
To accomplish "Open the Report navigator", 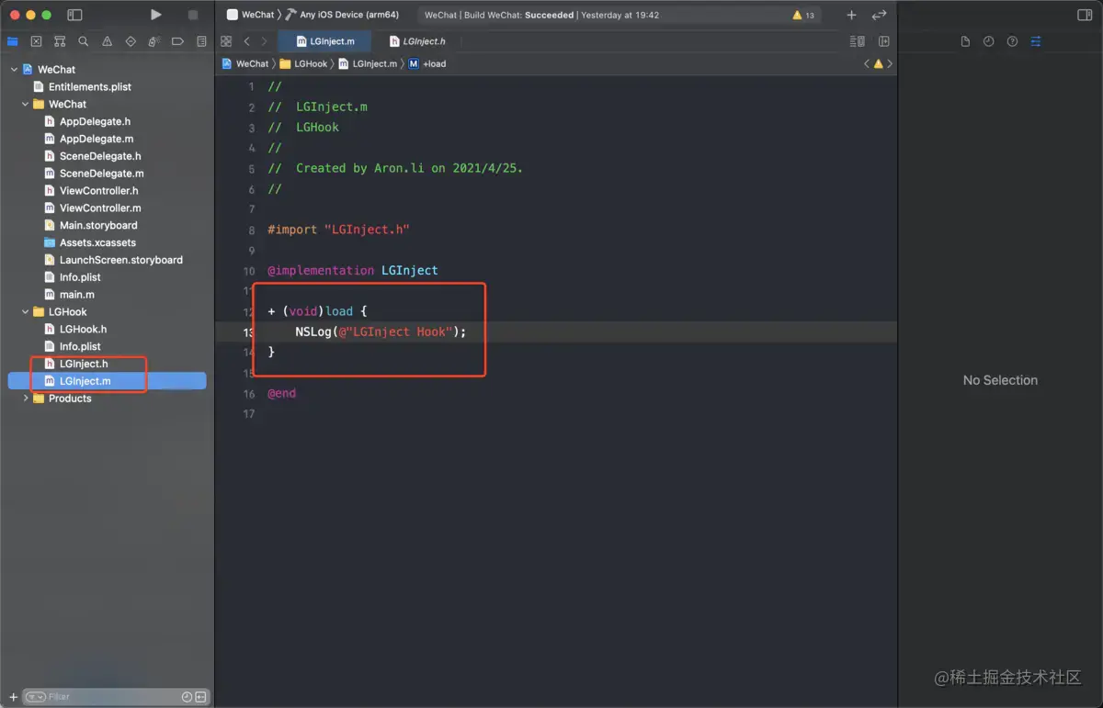I will click(201, 41).
